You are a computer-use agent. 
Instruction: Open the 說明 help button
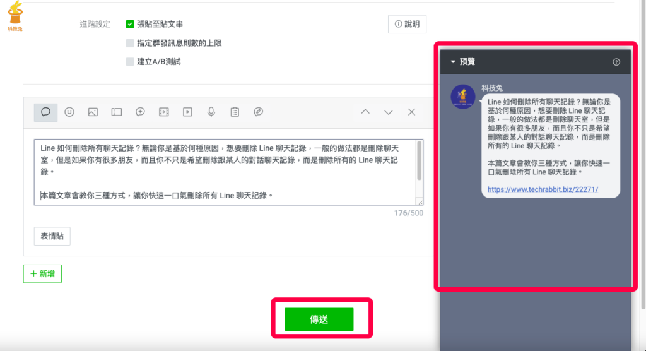407,25
